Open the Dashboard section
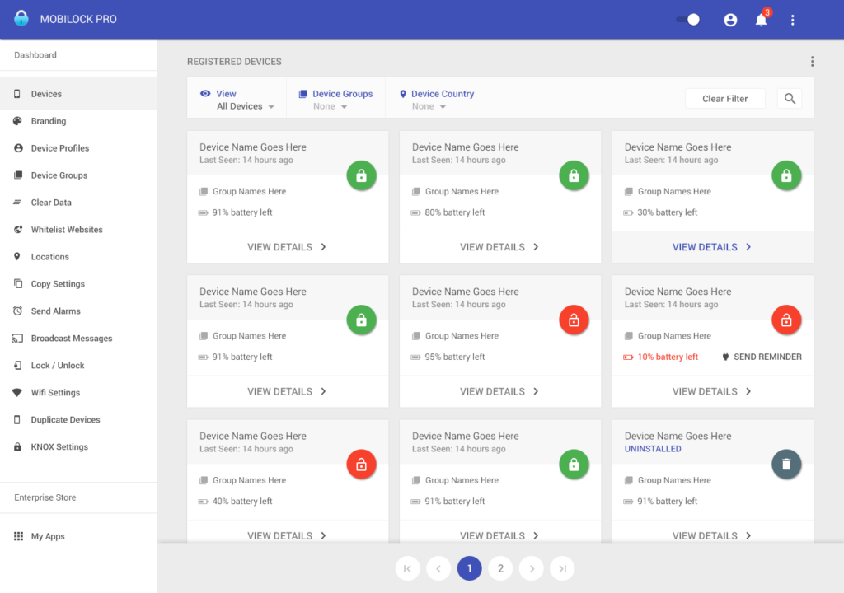 [35, 54]
